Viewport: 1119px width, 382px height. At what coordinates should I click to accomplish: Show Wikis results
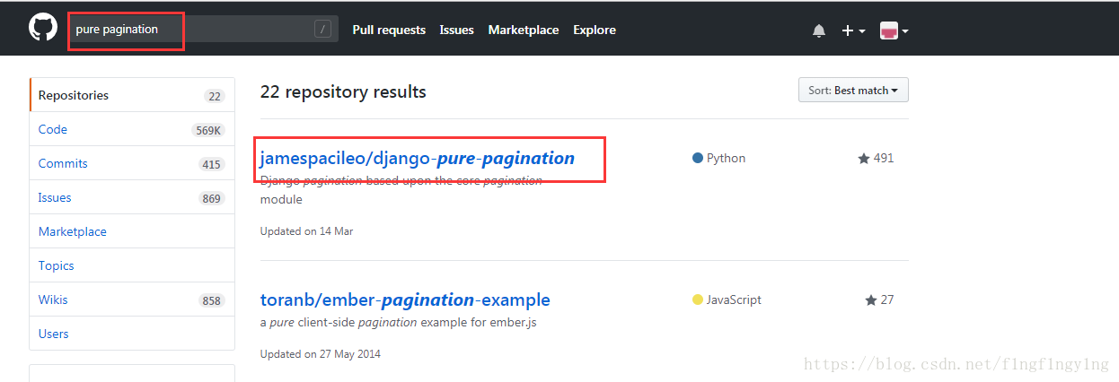(132, 300)
